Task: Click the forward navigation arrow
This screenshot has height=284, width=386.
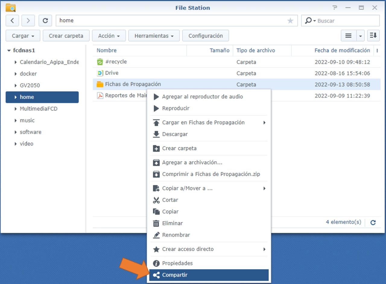Action: pos(28,20)
